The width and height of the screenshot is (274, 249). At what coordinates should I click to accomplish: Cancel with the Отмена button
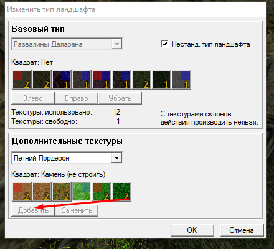click(242, 230)
